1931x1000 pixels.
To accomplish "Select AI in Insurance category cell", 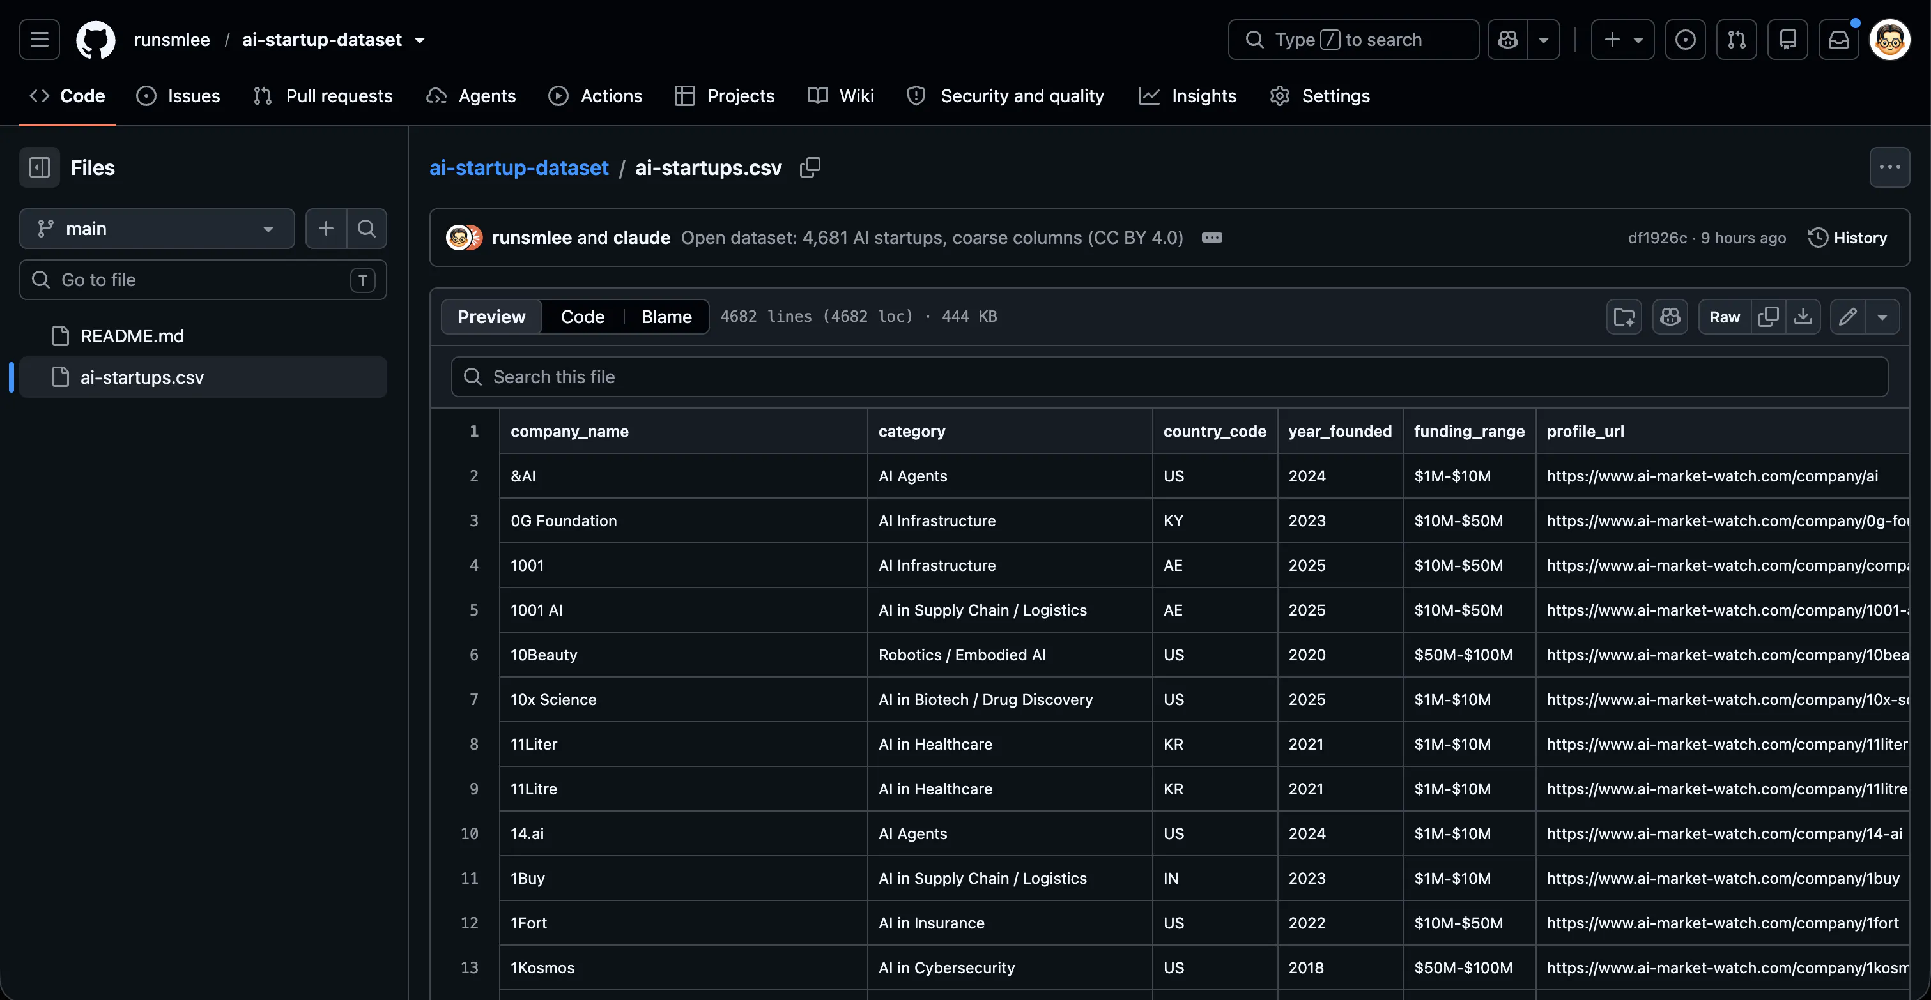I will click(1010, 923).
